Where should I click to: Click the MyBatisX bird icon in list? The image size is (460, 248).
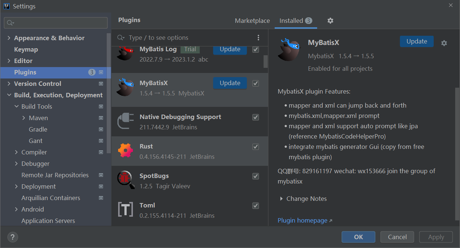pyautogui.click(x=125, y=87)
